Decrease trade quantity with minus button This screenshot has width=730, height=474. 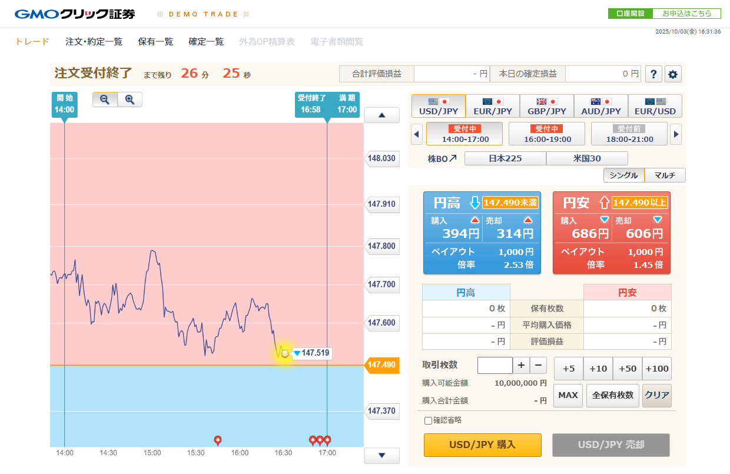(539, 366)
